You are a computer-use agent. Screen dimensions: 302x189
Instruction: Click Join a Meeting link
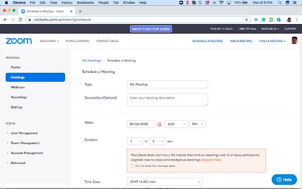click(x=241, y=41)
